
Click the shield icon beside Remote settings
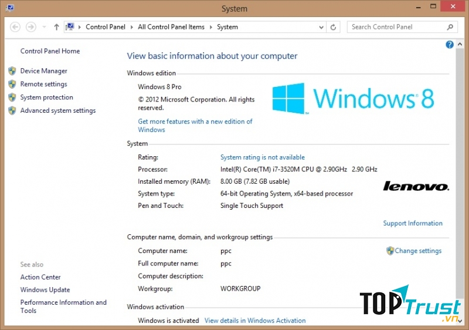coord(12,84)
